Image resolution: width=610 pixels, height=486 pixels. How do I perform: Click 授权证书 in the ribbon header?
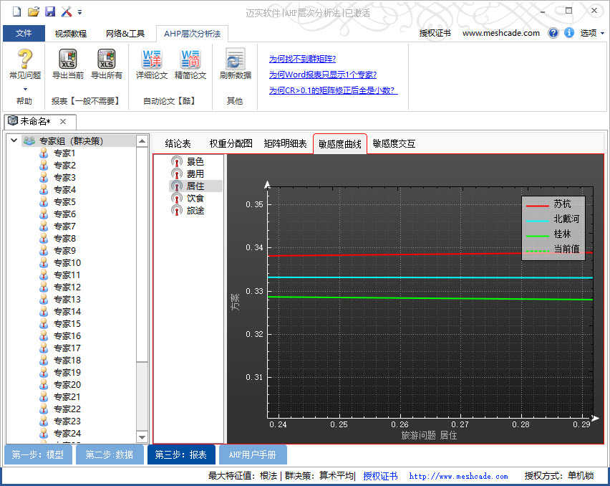(x=435, y=33)
